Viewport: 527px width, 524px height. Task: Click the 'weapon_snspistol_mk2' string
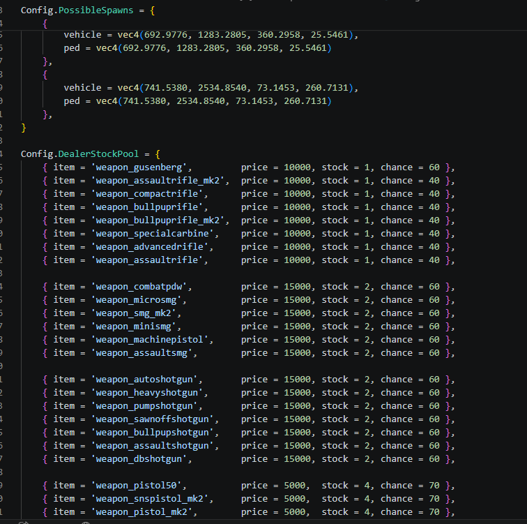(x=150, y=499)
